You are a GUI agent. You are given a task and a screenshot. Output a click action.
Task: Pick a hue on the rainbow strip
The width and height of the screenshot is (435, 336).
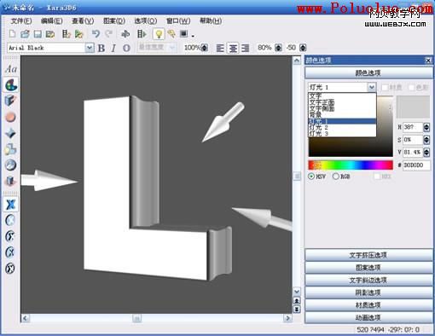click(x=351, y=165)
